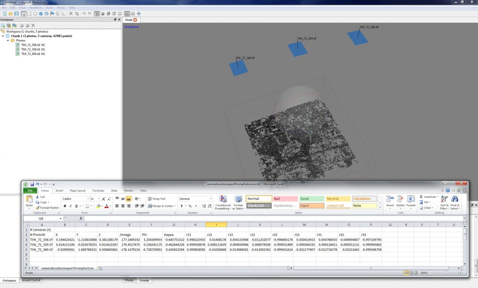The width and height of the screenshot is (478, 288).
Task: Switch to the Formulas ribbon tab
Action: 98,190
